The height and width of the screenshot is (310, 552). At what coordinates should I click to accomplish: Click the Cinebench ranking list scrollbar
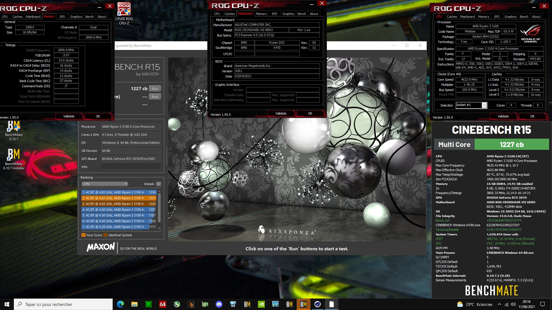pyautogui.click(x=159, y=210)
